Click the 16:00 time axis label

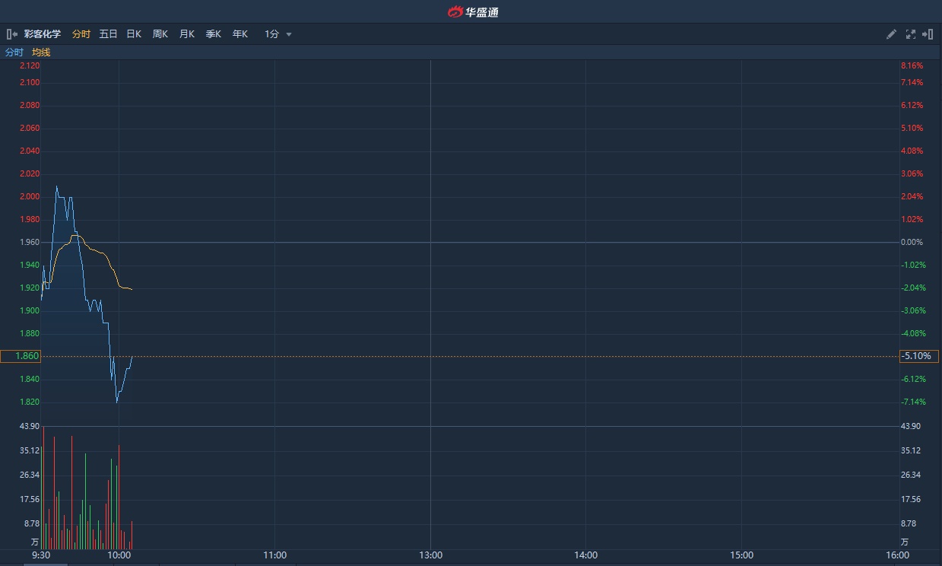898,555
